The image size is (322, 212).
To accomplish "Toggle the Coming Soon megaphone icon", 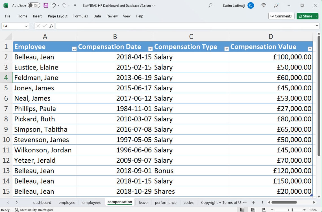I will click(276, 5).
